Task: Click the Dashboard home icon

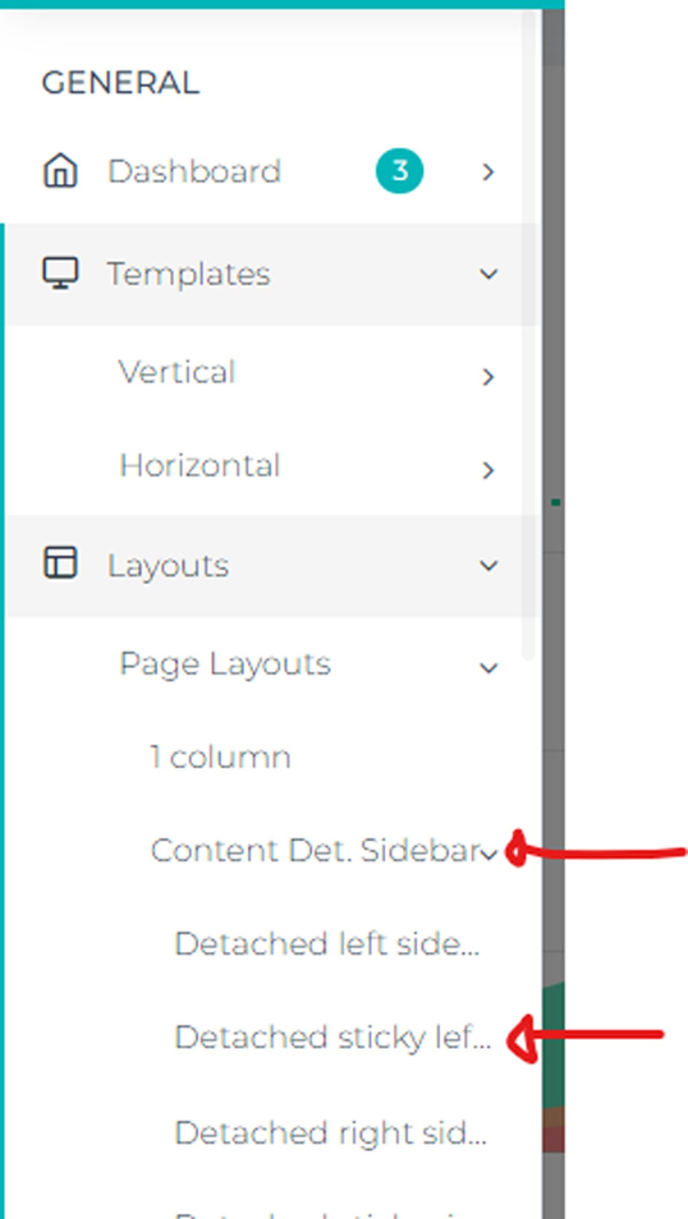Action: [60, 171]
